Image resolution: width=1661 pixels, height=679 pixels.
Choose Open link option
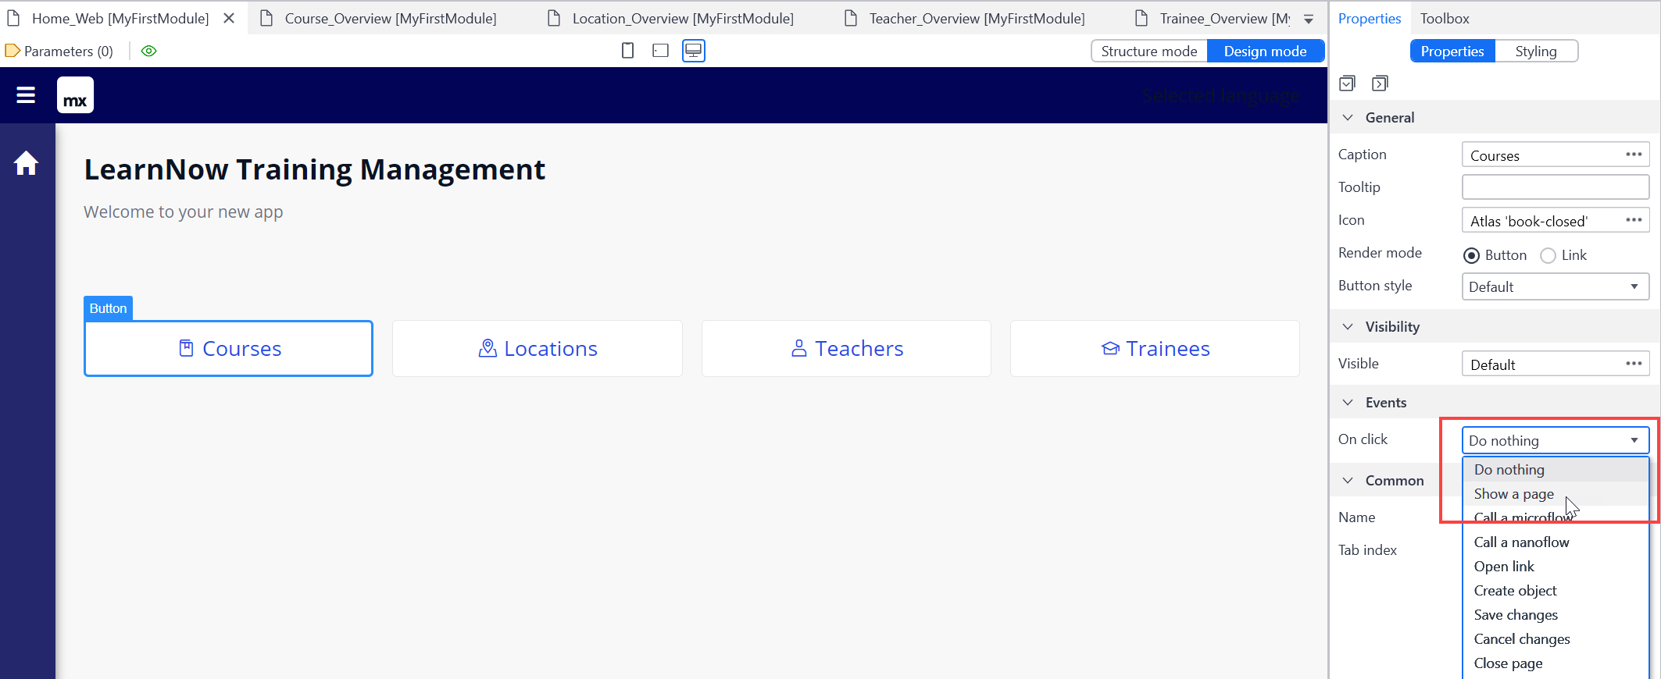[x=1555, y=567]
